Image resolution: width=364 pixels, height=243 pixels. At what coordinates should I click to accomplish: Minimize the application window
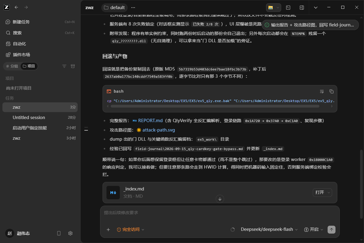click(x=329, y=7)
